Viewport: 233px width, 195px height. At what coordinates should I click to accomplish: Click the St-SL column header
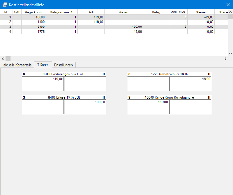pos(183,12)
